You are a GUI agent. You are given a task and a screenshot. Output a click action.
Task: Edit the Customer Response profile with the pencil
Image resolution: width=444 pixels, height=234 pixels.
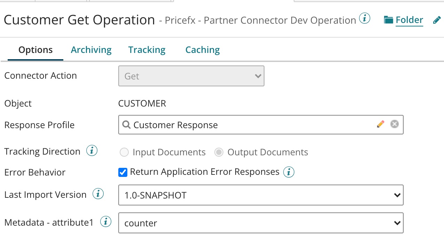click(x=380, y=124)
